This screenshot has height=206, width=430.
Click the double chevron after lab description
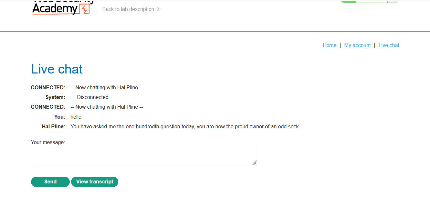pos(159,9)
